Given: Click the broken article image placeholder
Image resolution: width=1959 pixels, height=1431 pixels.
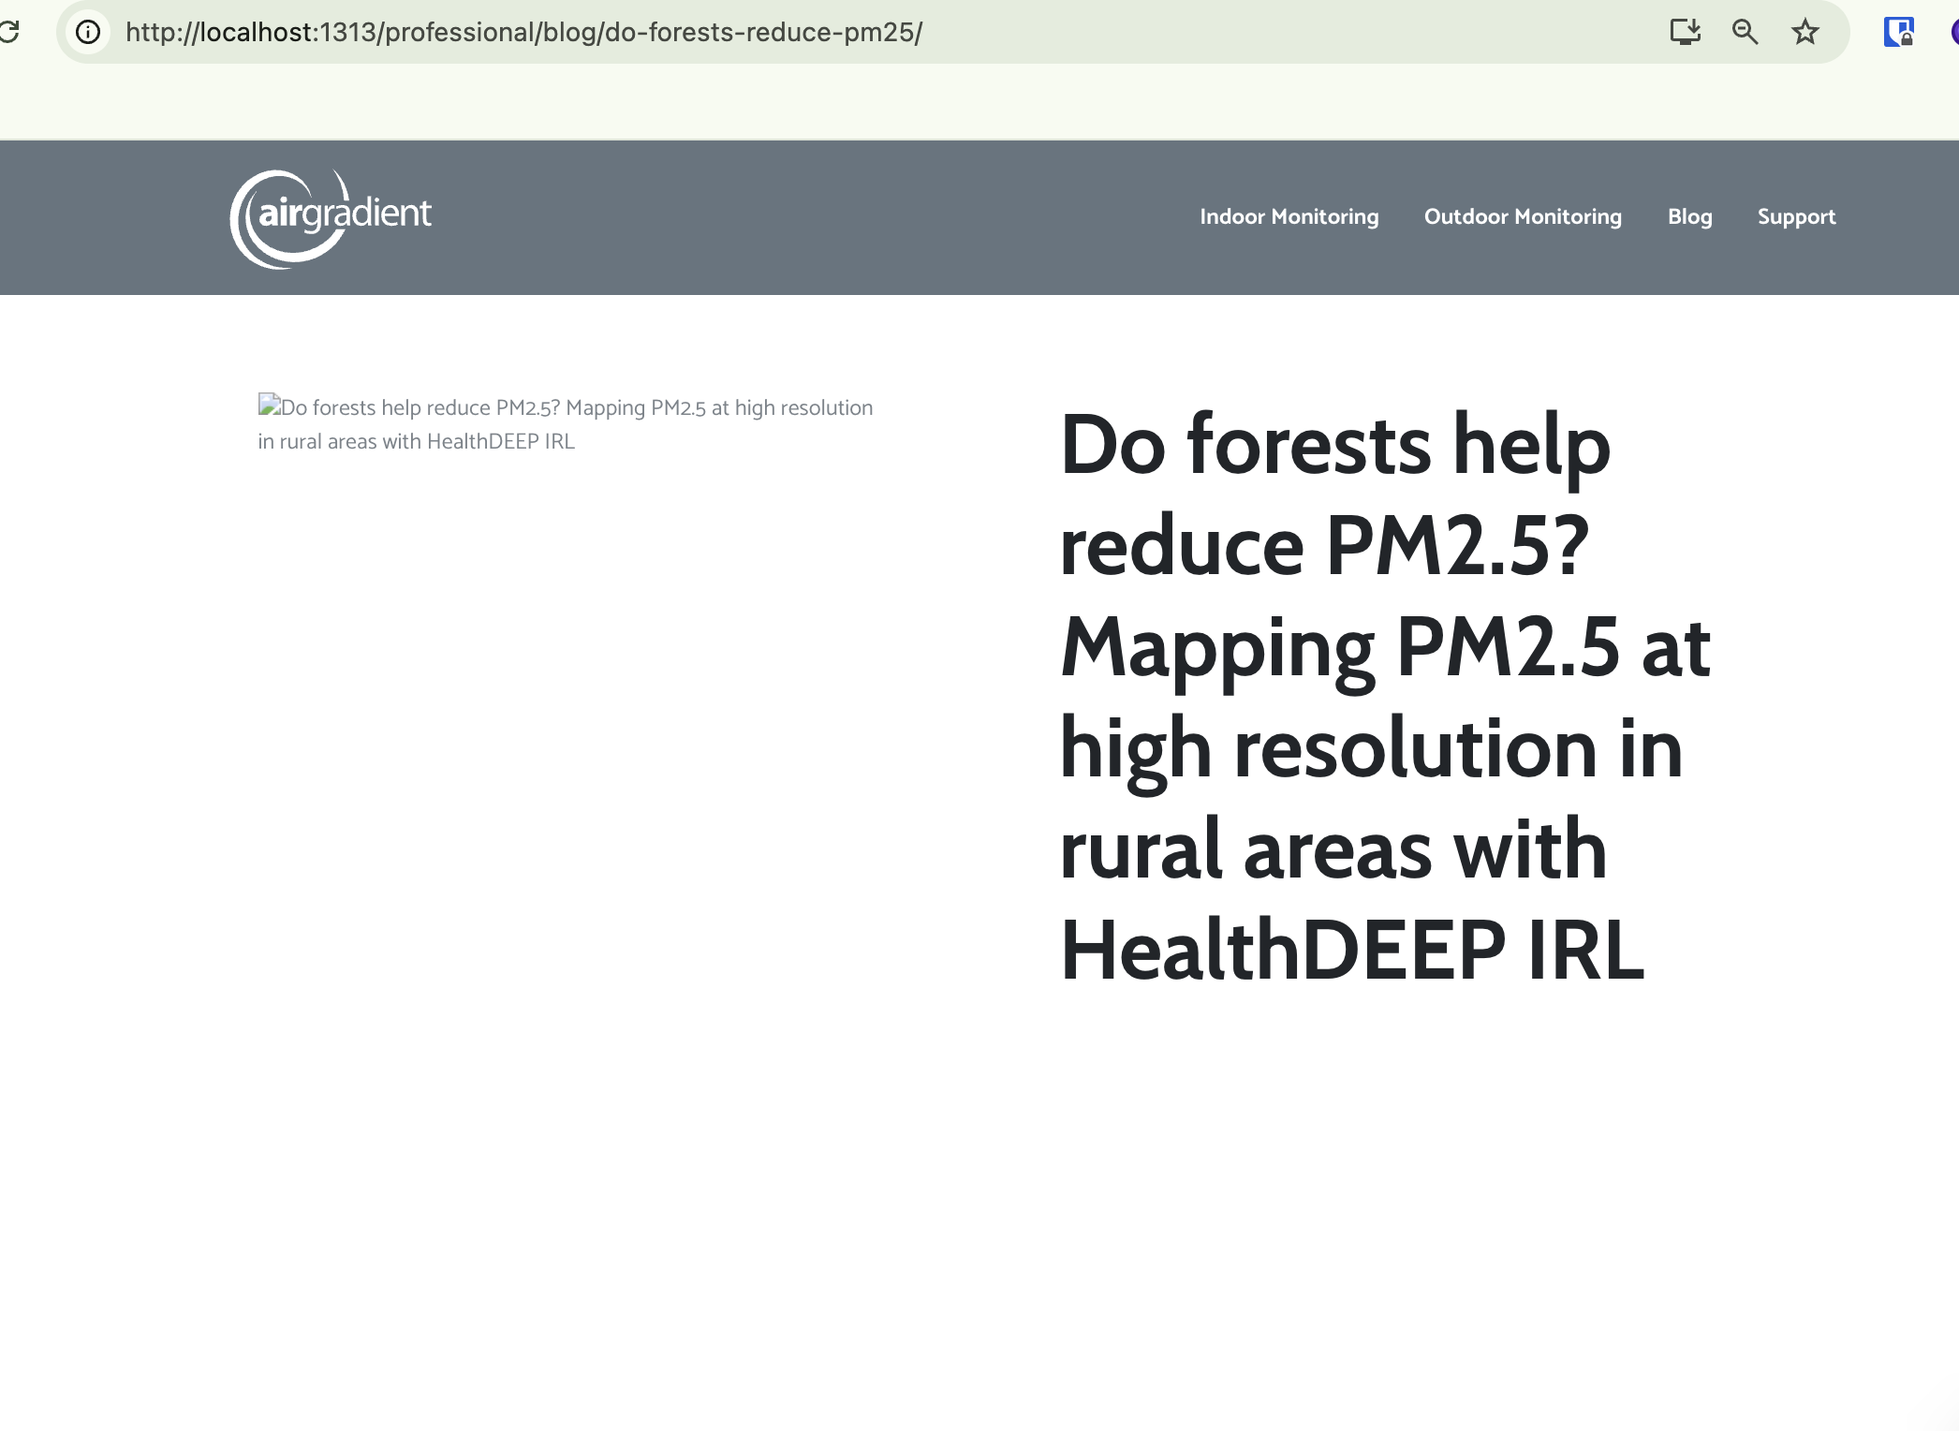Looking at the screenshot, I should (x=566, y=424).
